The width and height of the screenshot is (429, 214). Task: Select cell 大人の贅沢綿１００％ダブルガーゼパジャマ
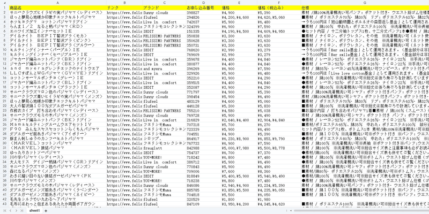coord(58,106)
